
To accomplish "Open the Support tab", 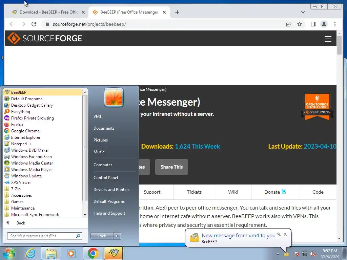I will coord(152,192).
